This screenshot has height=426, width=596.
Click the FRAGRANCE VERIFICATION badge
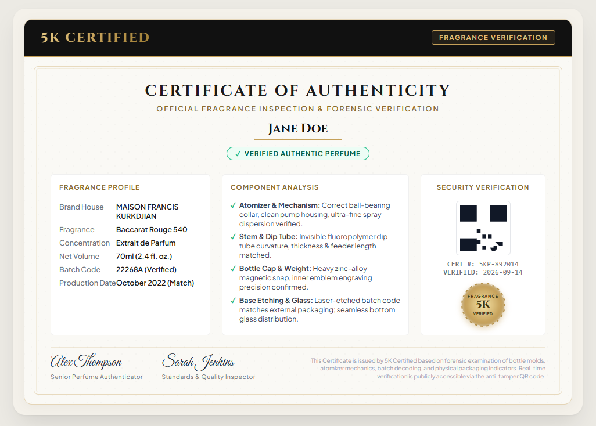pos(493,38)
